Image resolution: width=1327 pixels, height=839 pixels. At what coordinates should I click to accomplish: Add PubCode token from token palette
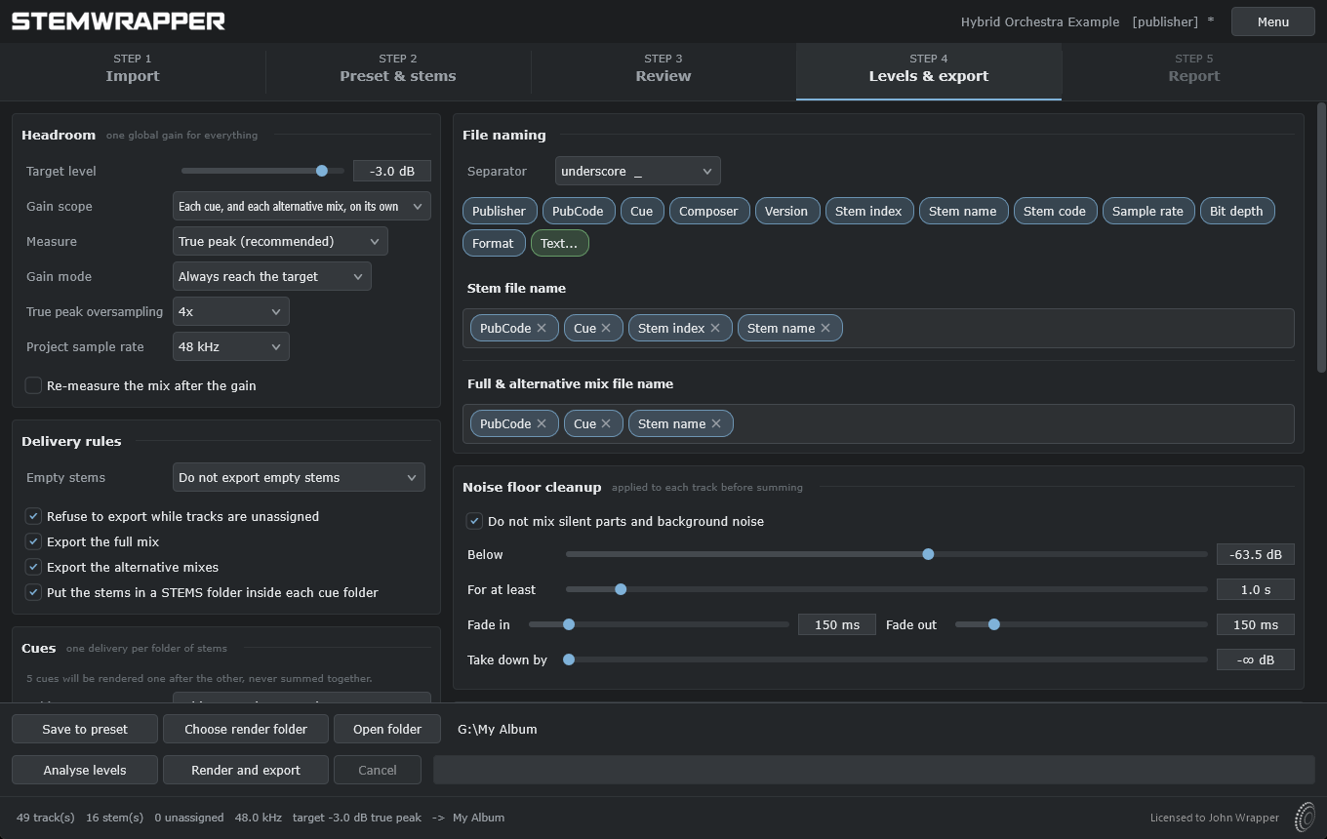coord(578,211)
